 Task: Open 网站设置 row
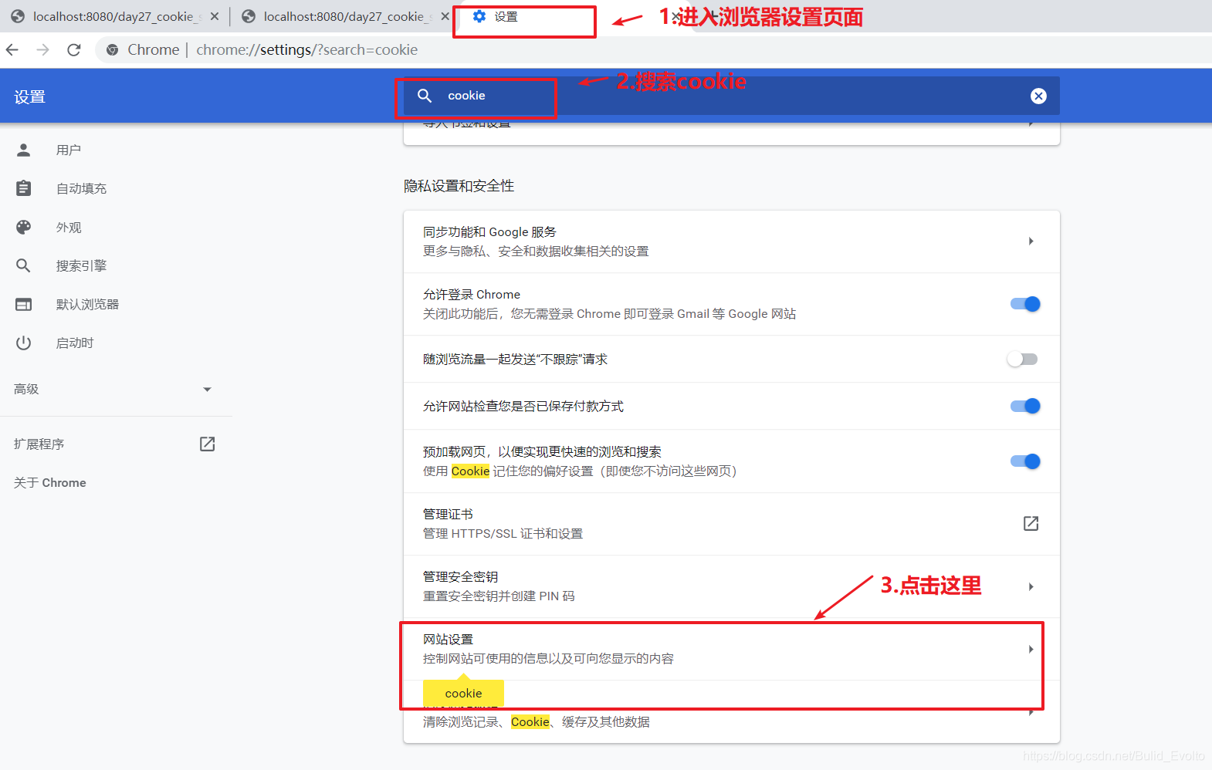pyautogui.click(x=731, y=649)
